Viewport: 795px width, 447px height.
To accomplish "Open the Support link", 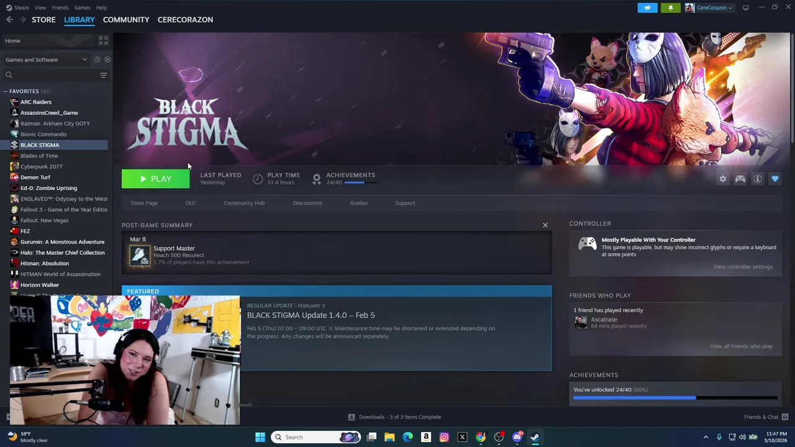I will pos(405,203).
